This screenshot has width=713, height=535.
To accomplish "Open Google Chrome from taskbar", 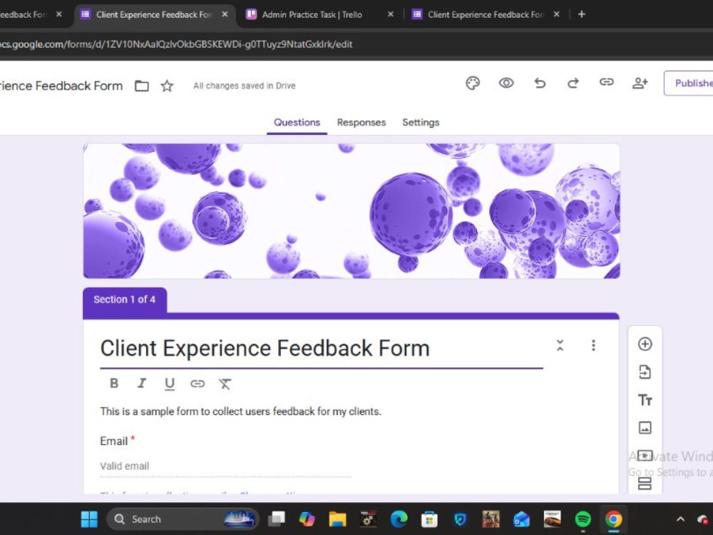I will [x=613, y=519].
